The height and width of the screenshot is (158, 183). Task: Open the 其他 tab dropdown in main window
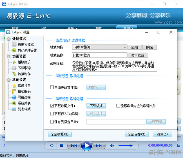tap(127, 28)
